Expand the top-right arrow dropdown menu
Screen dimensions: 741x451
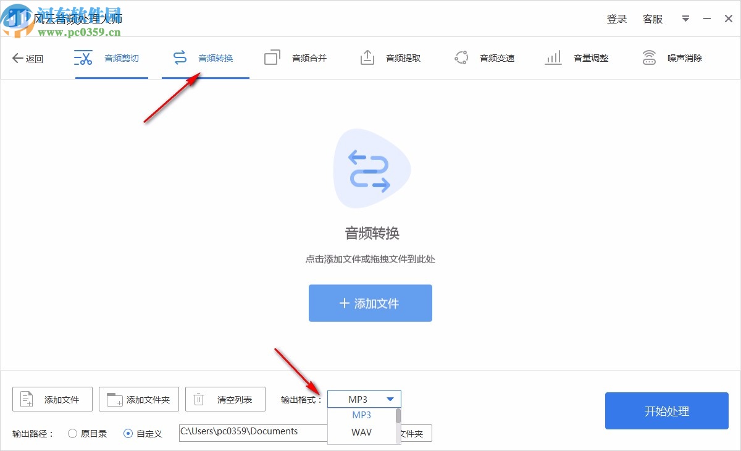tap(685, 19)
